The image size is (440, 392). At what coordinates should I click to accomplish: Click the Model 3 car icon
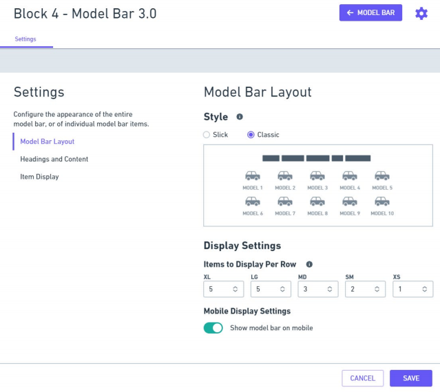click(x=317, y=176)
